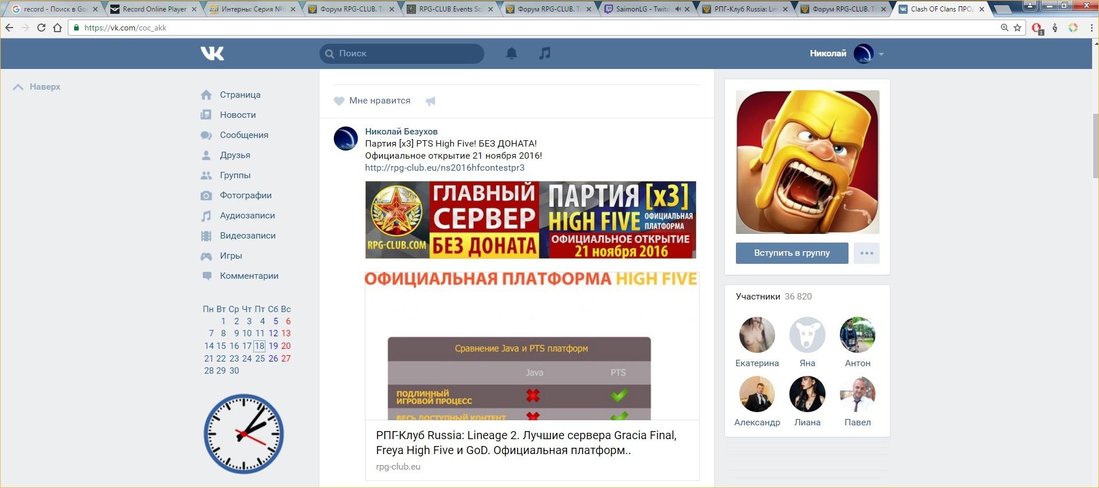
Task: Open the browser home page icon
Action: (57, 28)
